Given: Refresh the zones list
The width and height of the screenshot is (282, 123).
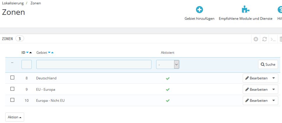Looking at the screenshot, I should 265,39.
